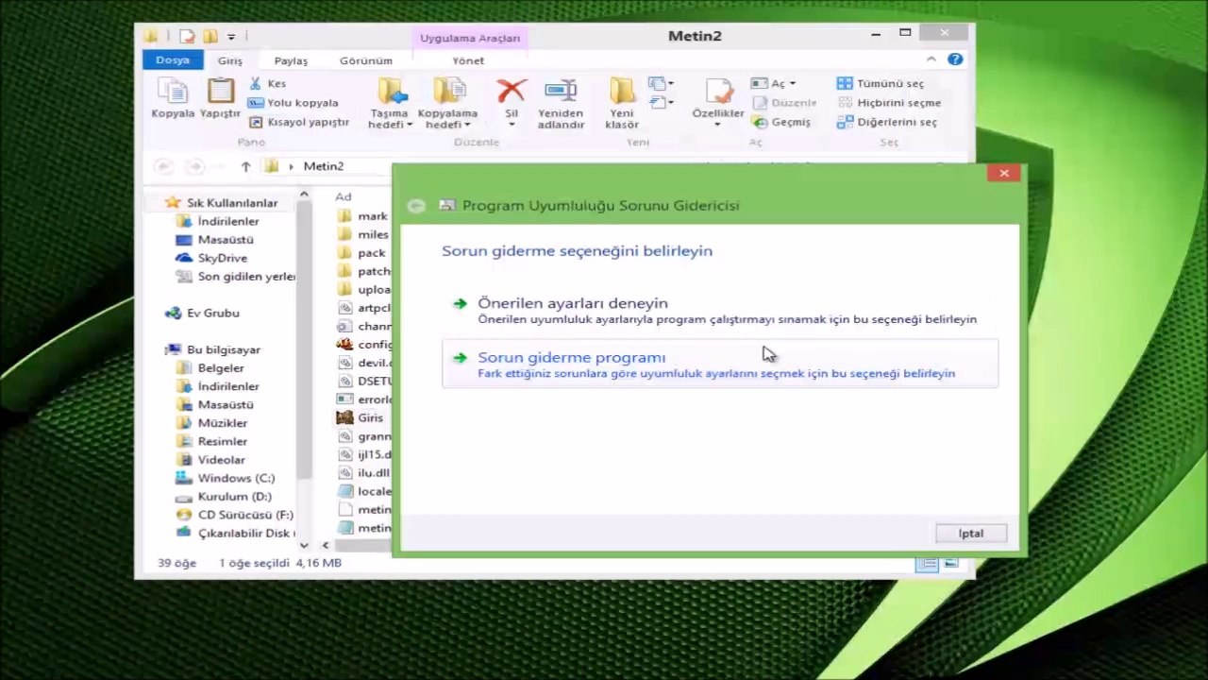Open Explorer help with the blue question mark
1208x680 pixels.
pyautogui.click(x=955, y=59)
